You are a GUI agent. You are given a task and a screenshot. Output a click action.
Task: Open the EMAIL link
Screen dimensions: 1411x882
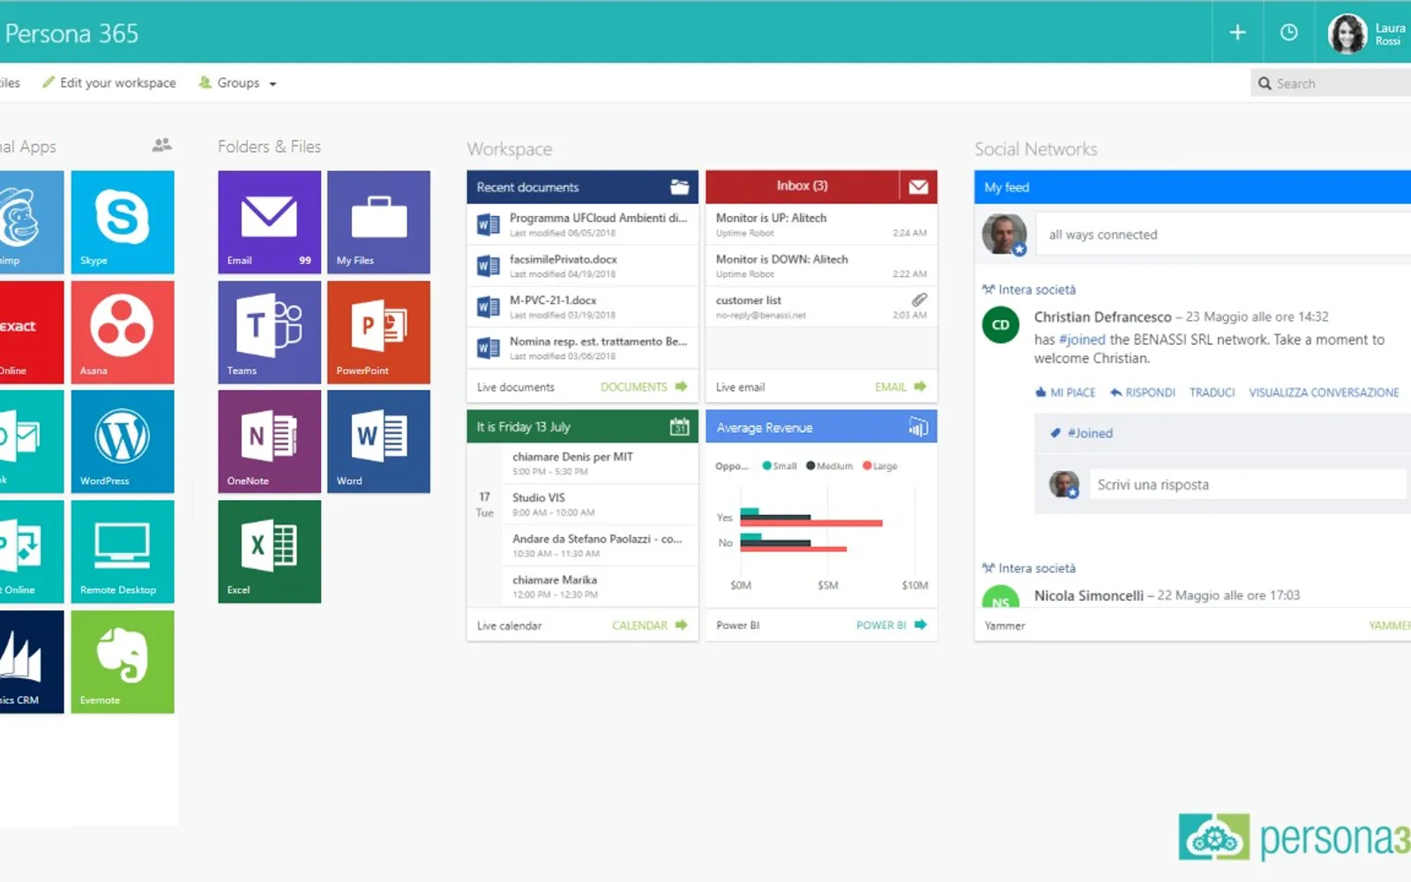[x=900, y=387]
